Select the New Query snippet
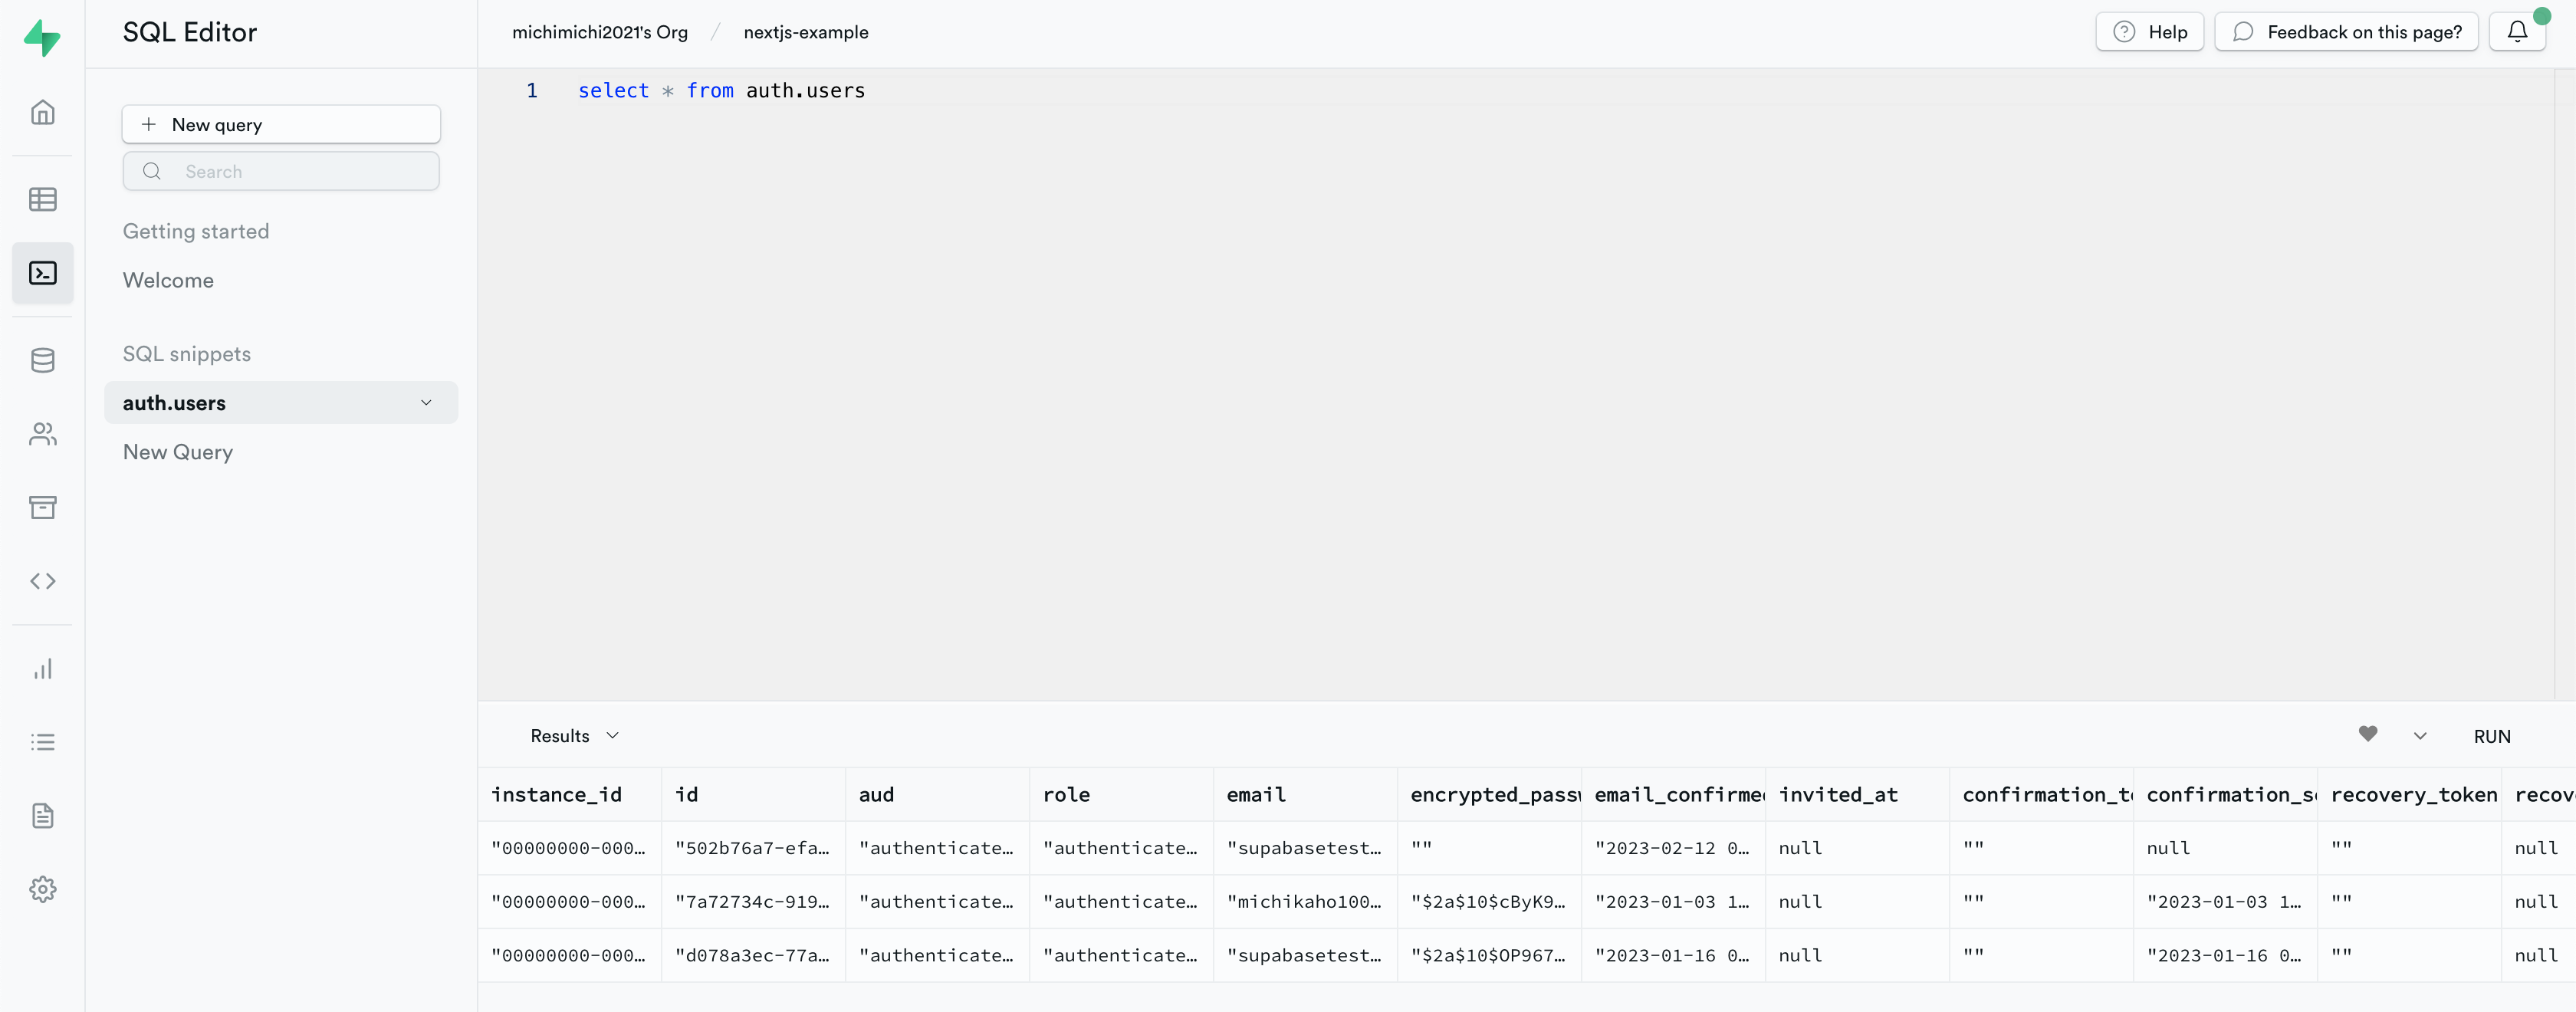The height and width of the screenshot is (1012, 2576). (178, 452)
